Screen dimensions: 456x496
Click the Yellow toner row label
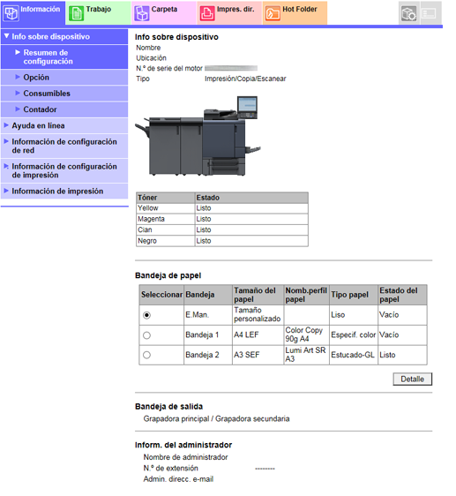click(147, 207)
